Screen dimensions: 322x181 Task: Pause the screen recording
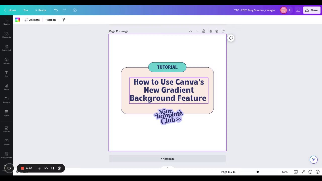[x=53, y=168]
